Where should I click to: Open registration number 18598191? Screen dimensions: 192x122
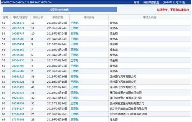[18, 103]
